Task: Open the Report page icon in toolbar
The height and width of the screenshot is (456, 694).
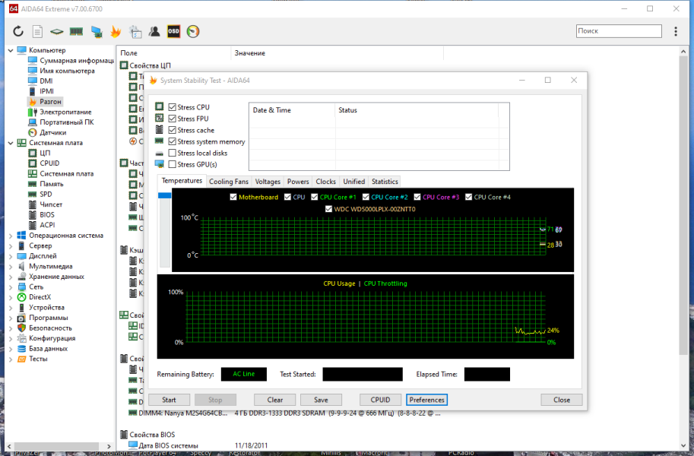Action: 37,31
